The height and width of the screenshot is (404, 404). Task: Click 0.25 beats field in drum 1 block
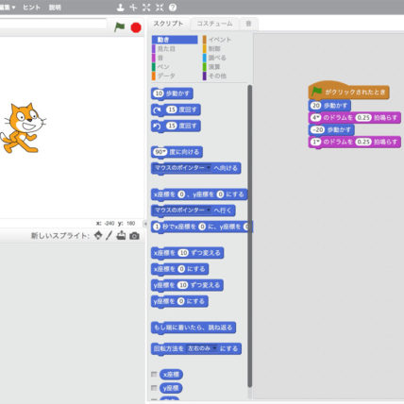tap(363, 142)
